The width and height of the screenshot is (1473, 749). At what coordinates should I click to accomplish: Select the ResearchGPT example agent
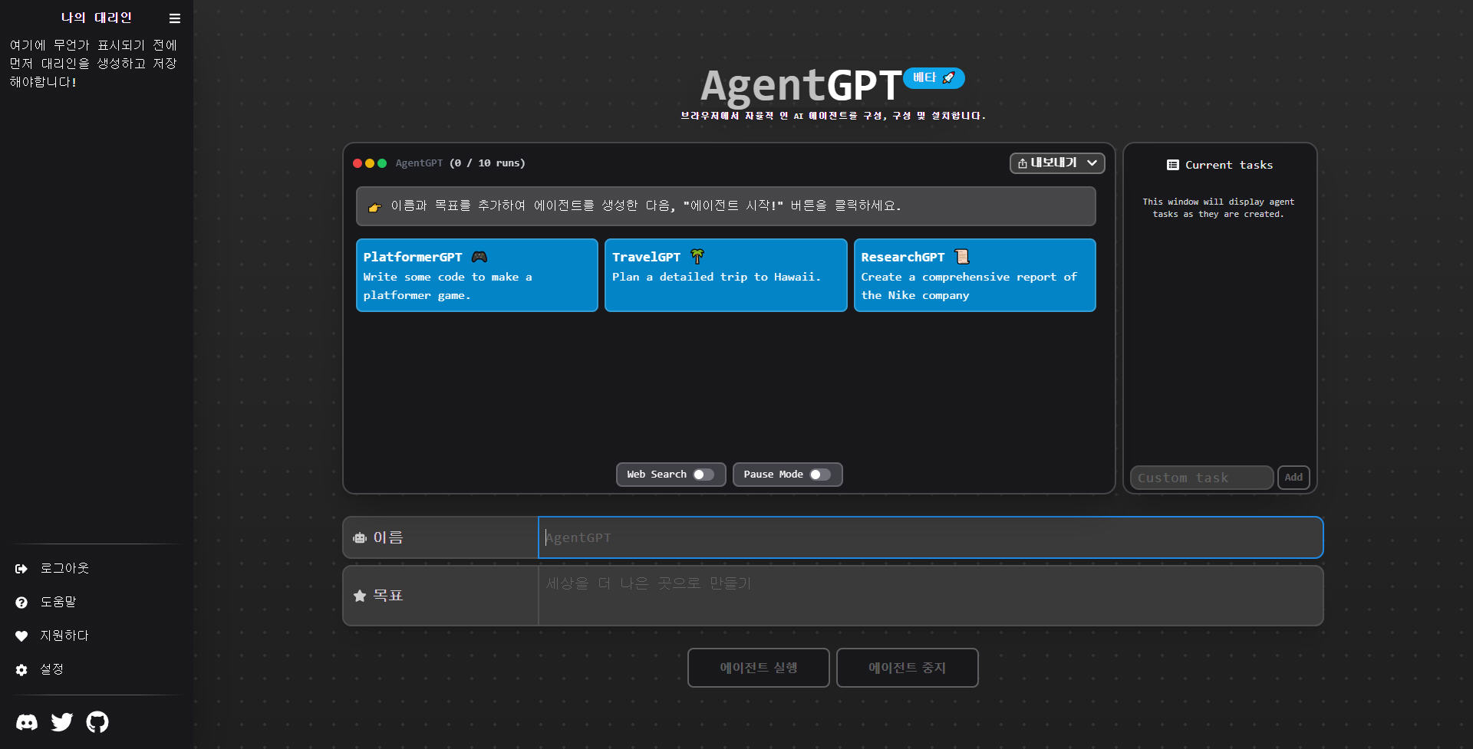[974, 275]
